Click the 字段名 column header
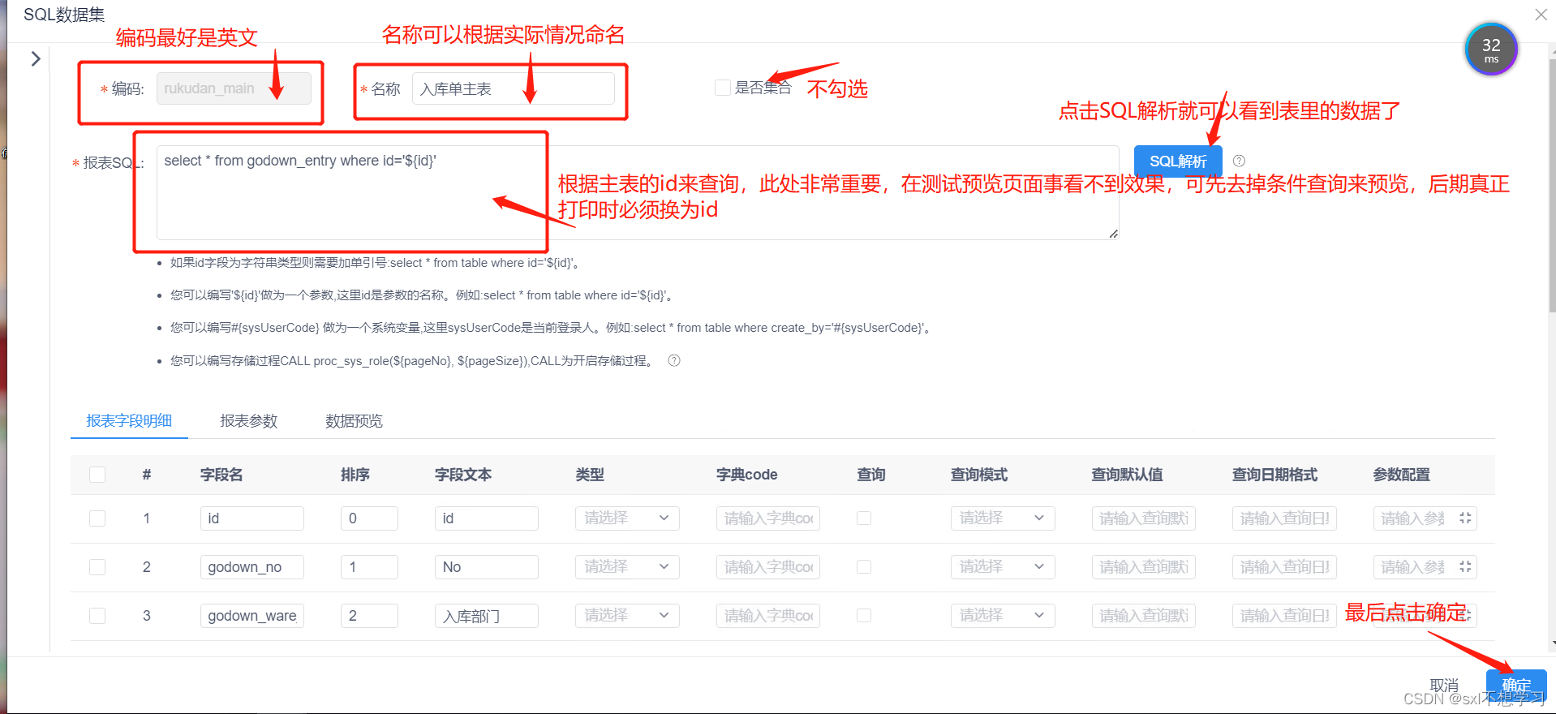This screenshot has width=1556, height=714. pyautogui.click(x=221, y=475)
